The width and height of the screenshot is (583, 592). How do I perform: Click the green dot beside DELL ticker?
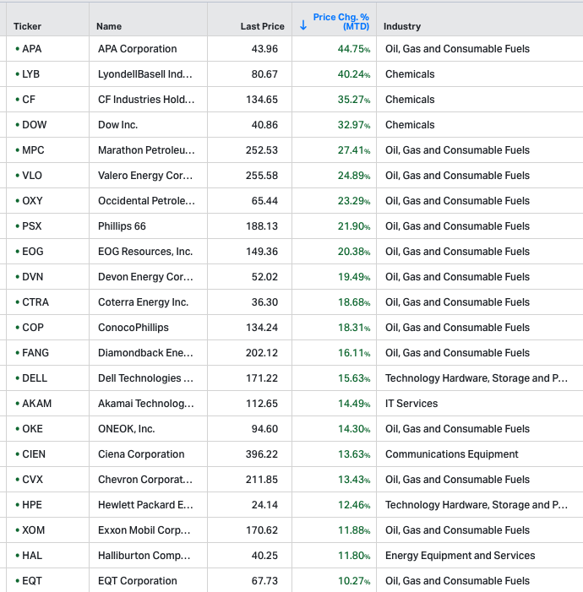(17, 378)
